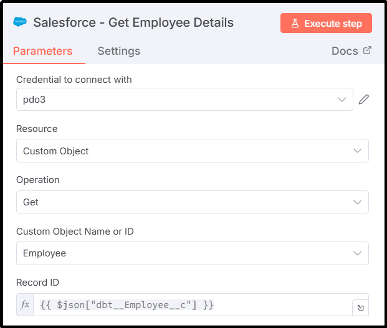Click the node title Salesforce - Get Employee Details
387x328 pixels.
pos(133,23)
